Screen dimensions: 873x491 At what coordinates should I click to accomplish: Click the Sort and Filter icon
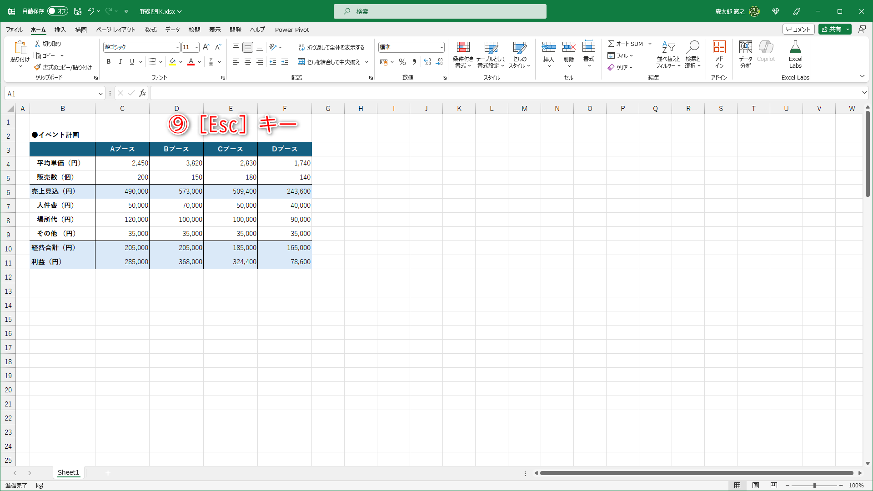click(x=668, y=47)
